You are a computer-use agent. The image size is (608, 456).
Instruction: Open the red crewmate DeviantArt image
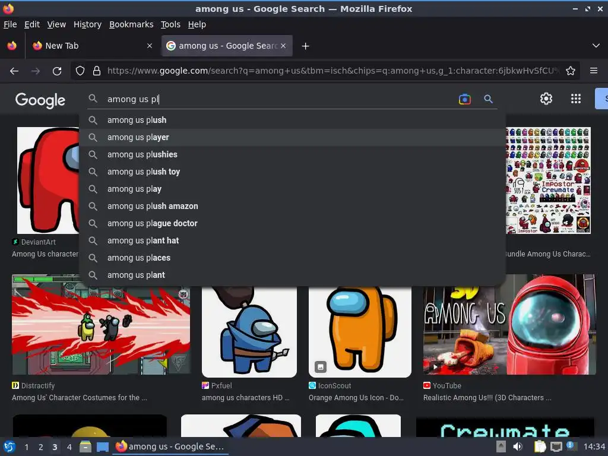(48, 180)
